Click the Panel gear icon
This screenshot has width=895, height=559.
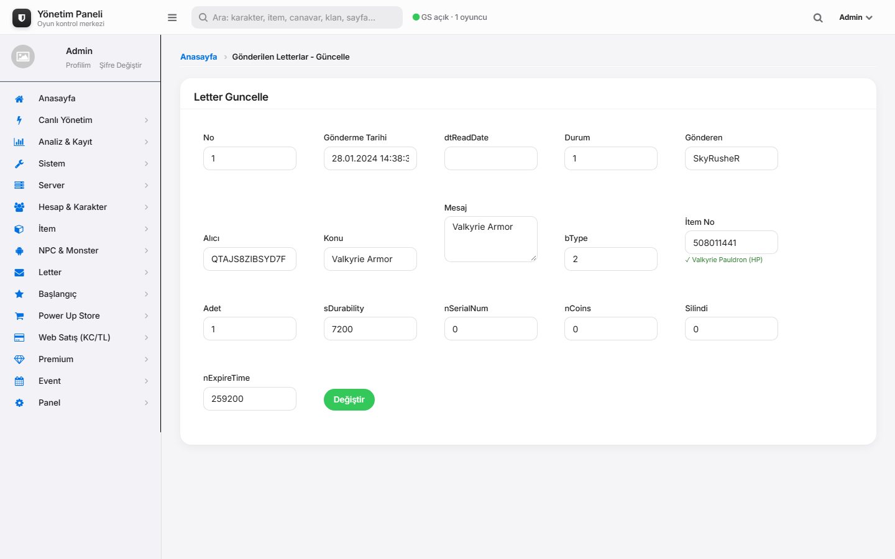click(19, 403)
